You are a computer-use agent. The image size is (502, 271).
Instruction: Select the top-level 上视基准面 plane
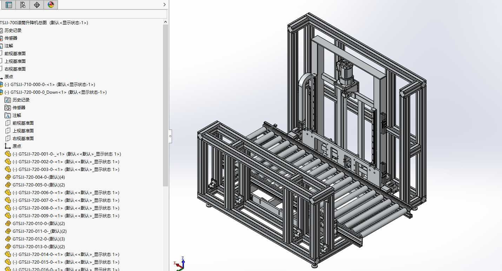click(x=15, y=61)
